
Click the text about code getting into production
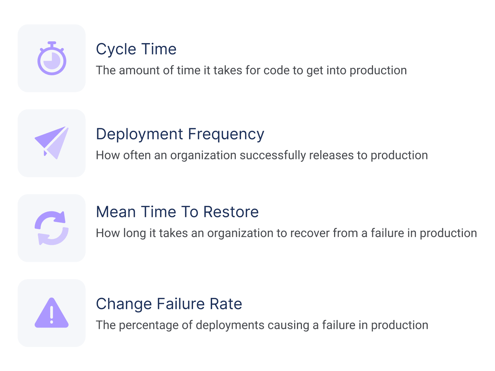tap(251, 70)
